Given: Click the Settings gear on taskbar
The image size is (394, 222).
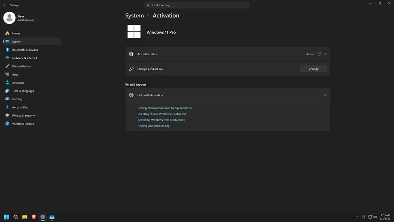Looking at the screenshot, I should 43,217.
